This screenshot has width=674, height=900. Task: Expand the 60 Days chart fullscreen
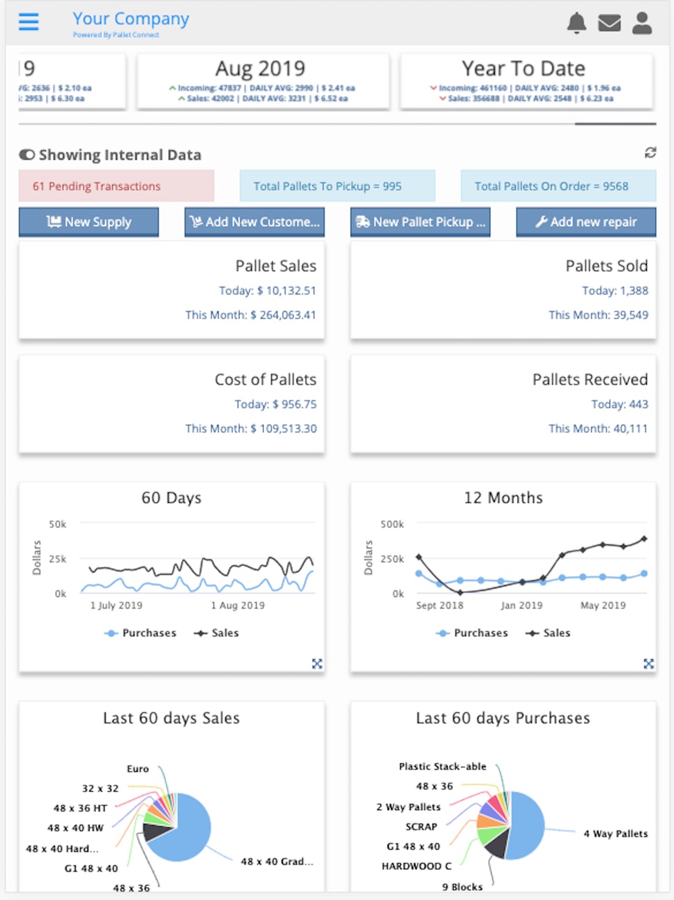click(317, 663)
